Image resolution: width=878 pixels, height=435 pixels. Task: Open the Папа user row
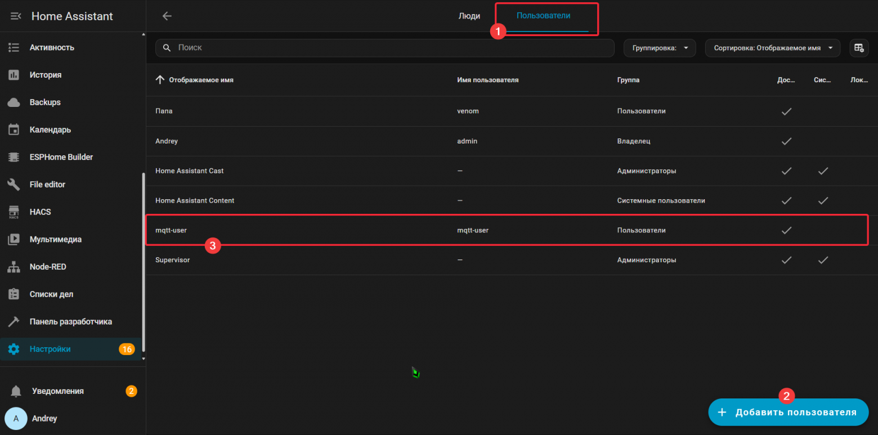(512, 111)
